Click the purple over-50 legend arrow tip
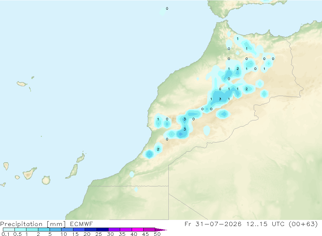322x236 pixels. click(161, 230)
